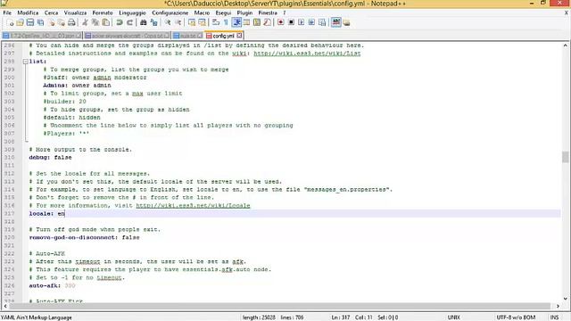Screen dimensions: 571x321
Task: Print the document using the printer icon
Action: 71,22
